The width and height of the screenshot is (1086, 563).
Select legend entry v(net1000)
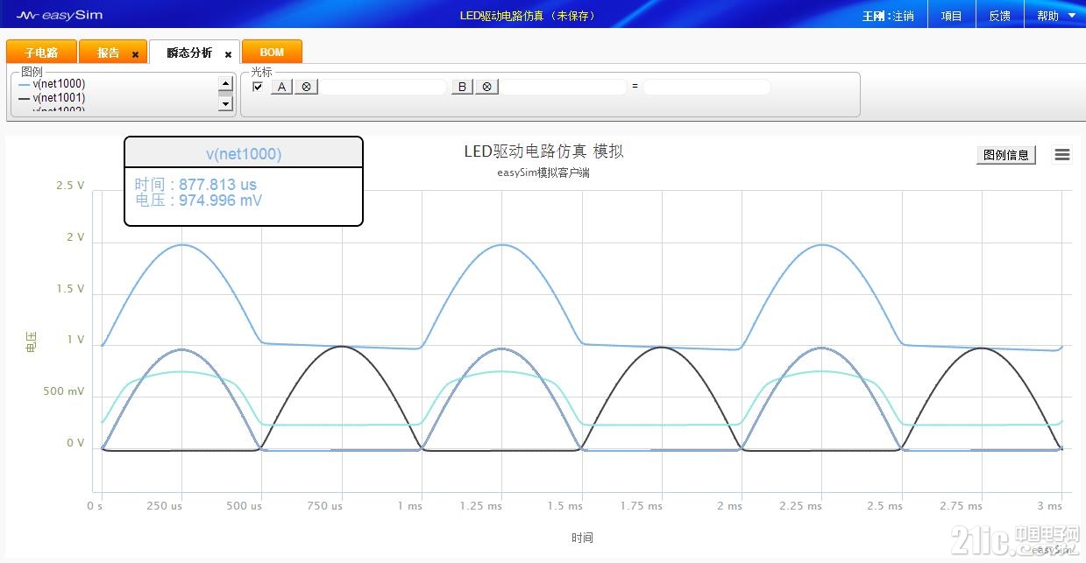point(53,84)
